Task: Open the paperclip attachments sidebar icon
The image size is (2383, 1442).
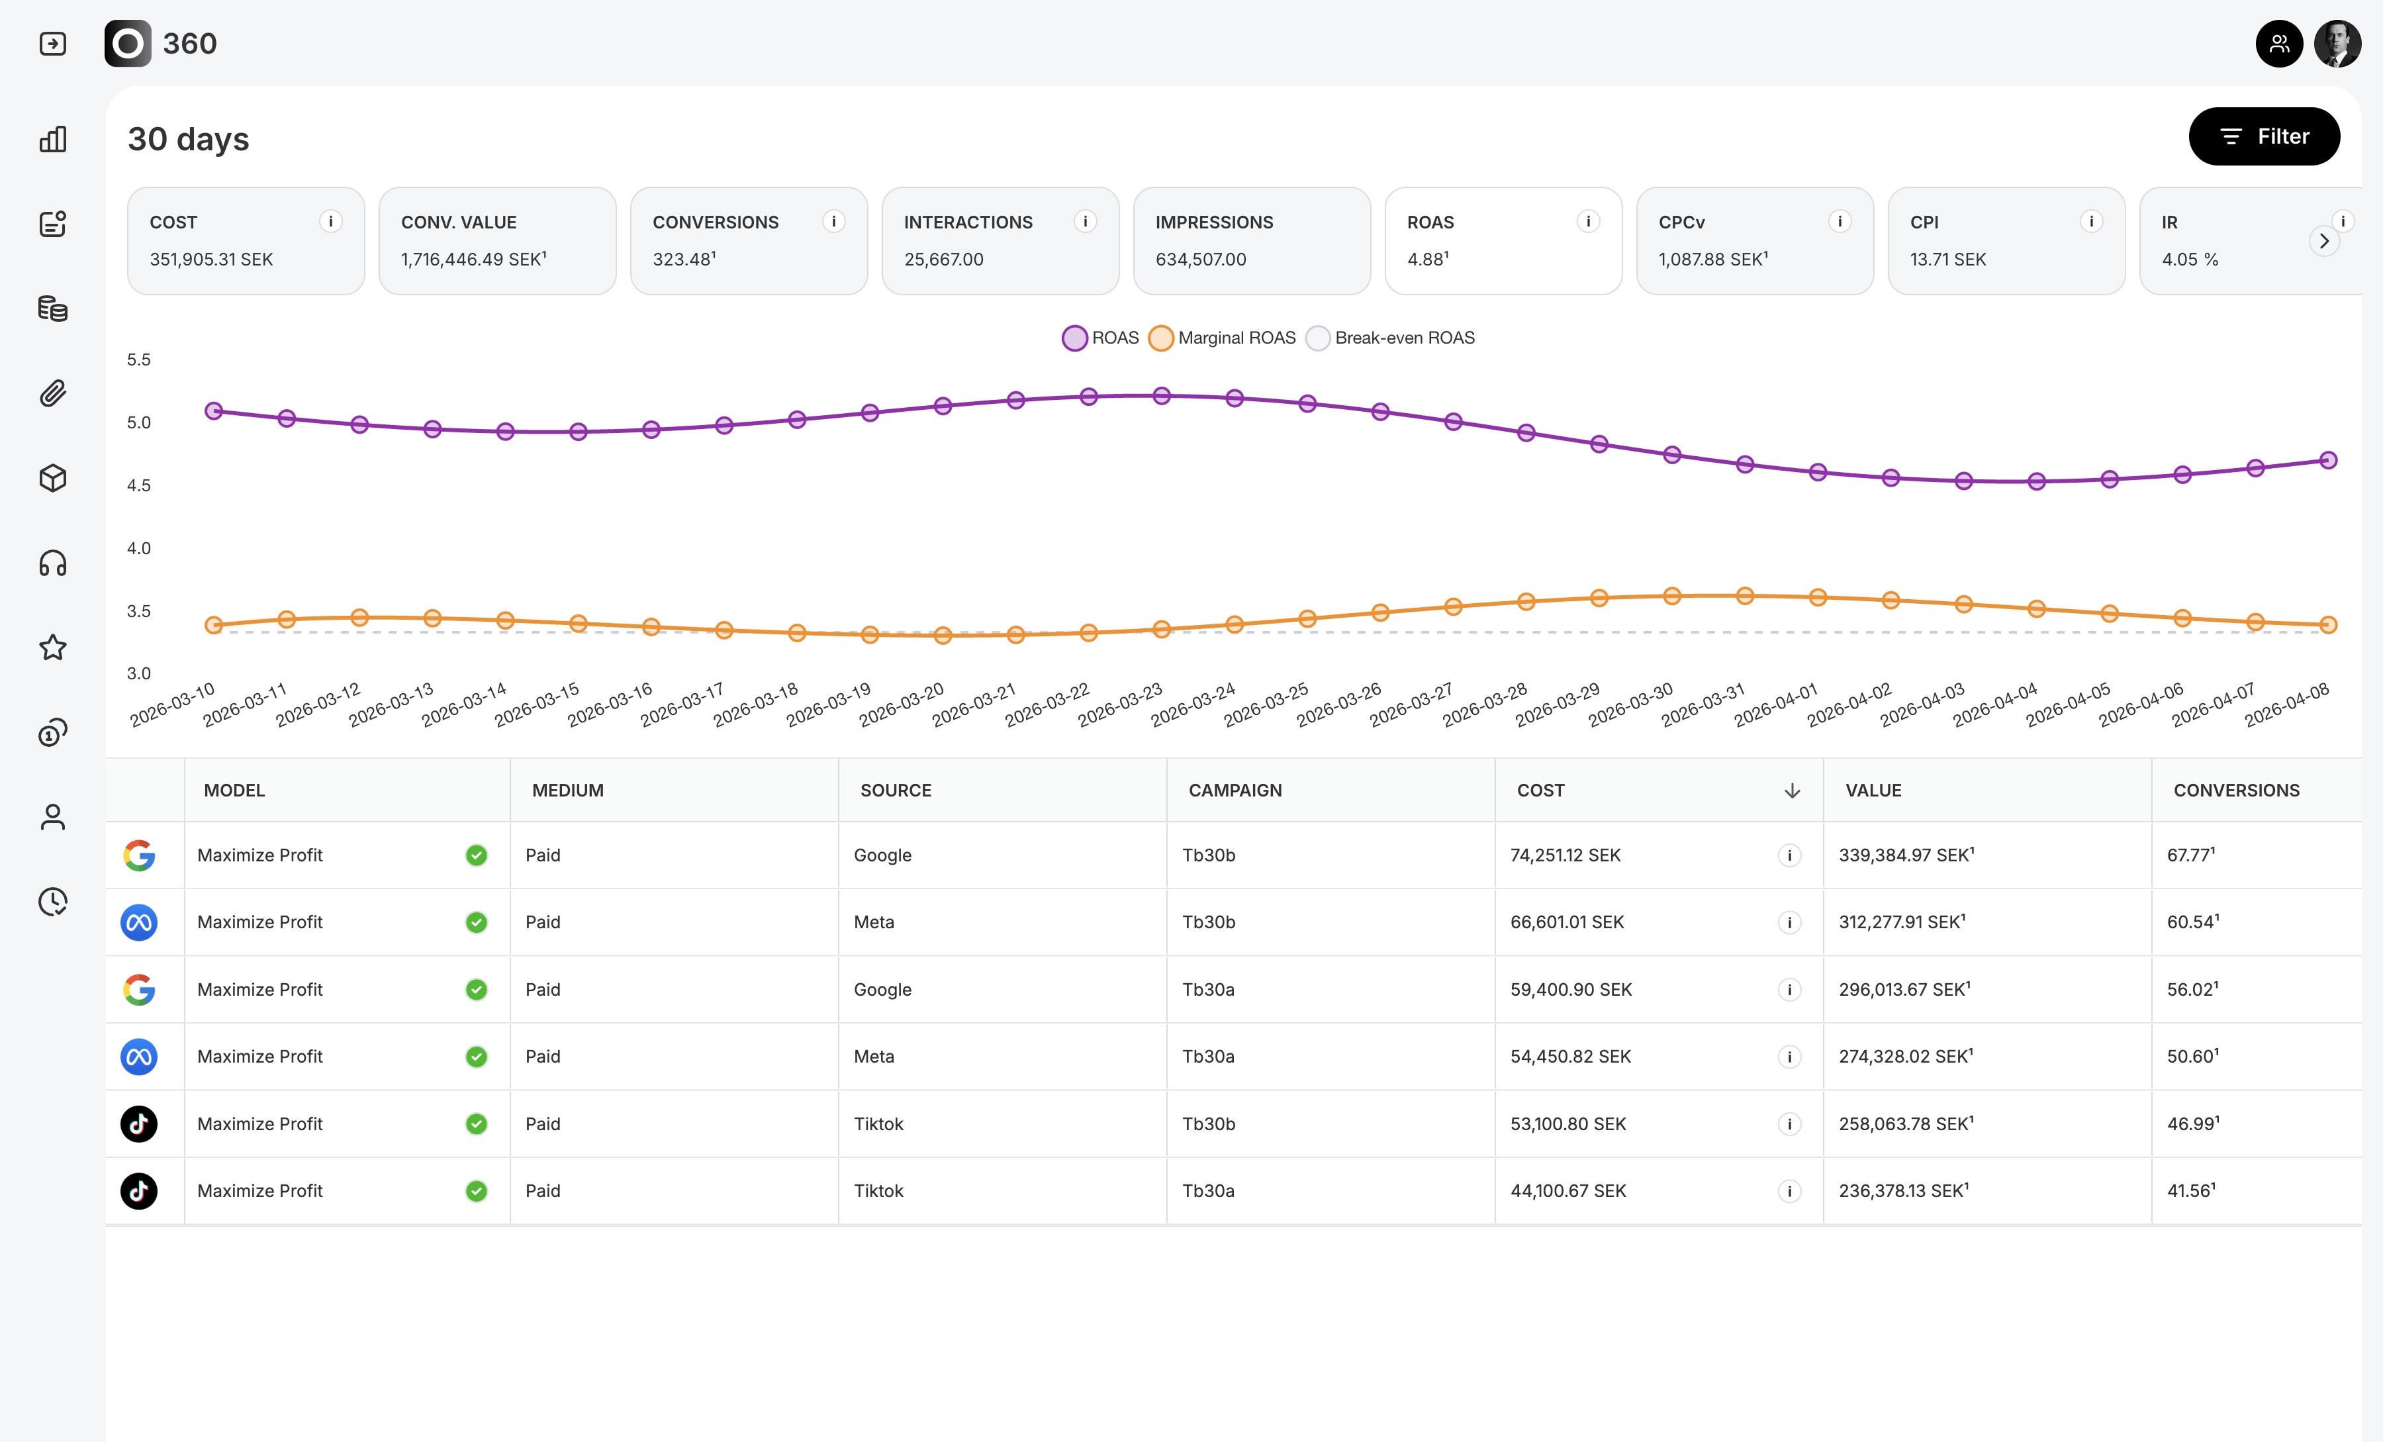Action: coord(52,394)
